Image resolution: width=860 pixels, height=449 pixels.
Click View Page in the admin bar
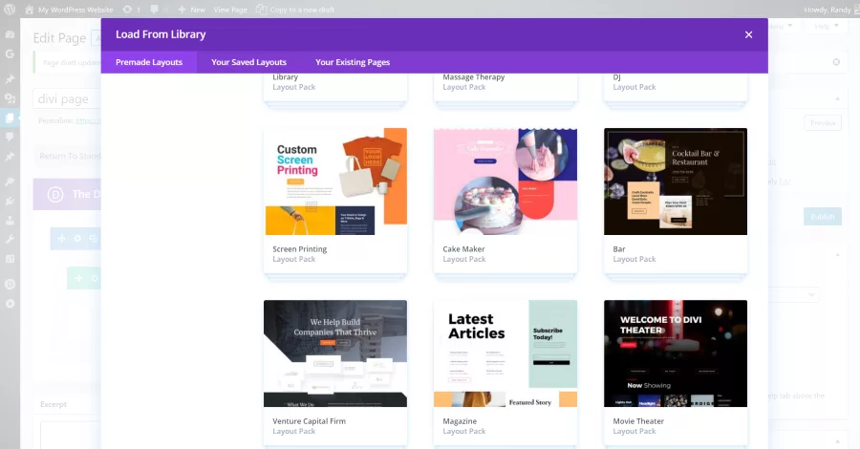(x=229, y=10)
